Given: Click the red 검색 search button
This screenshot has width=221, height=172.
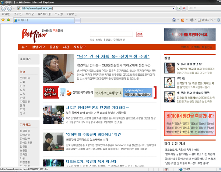Looking at the screenshot, I should coord(140,34).
